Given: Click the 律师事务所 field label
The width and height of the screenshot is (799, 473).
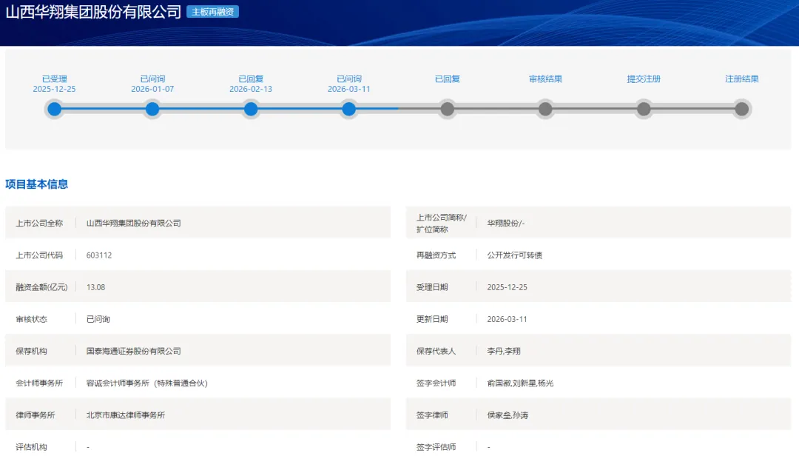Looking at the screenshot, I should click(36, 415).
